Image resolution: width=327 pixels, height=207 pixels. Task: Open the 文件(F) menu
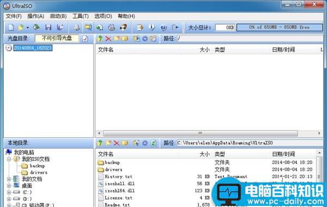click(14, 16)
